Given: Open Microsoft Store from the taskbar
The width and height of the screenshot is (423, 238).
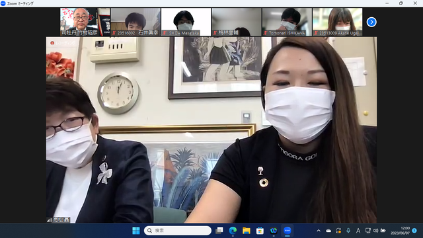Looking at the screenshot, I should [x=260, y=231].
